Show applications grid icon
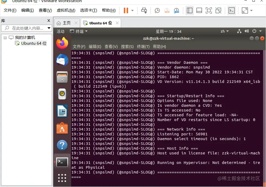The image size is (266, 187). [62, 178]
